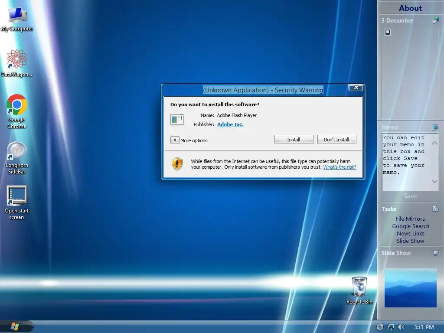Open the Longhorn SideBar shortcut
Image resolution: width=444 pixels, height=333 pixels.
pos(17,158)
